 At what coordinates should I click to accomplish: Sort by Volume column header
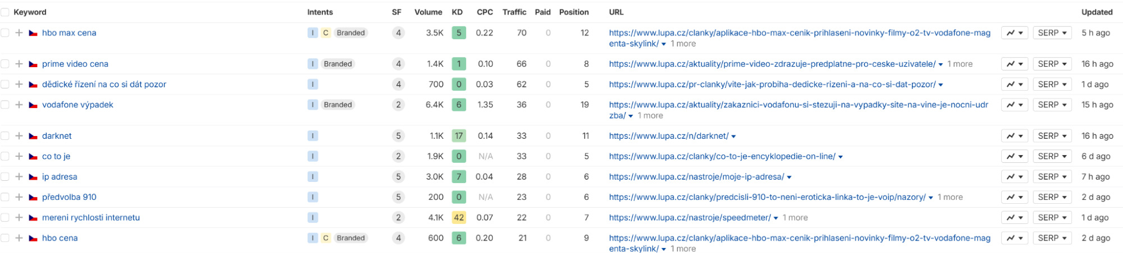coord(428,12)
